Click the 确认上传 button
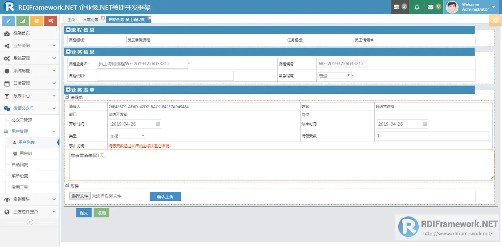Viewport: 502px width, 247px height. click(x=165, y=197)
